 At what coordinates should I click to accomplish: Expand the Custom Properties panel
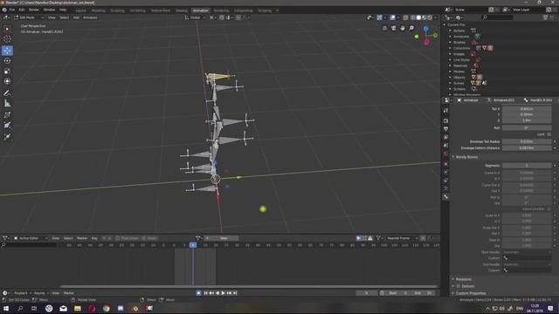pyautogui.click(x=470, y=293)
